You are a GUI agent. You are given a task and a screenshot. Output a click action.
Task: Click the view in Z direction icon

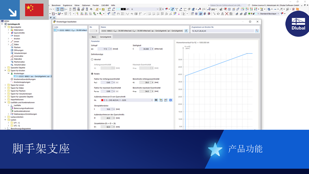coord(251,9)
